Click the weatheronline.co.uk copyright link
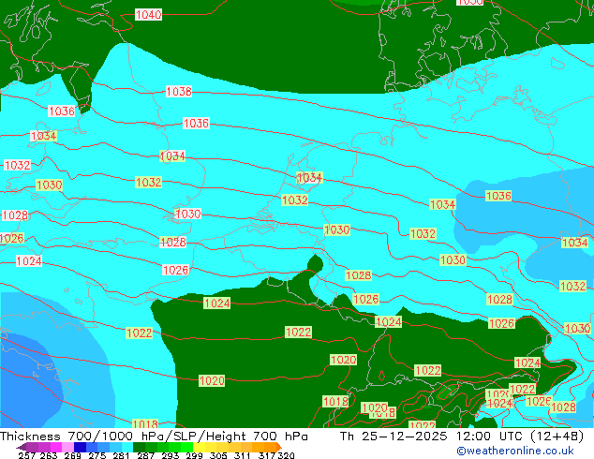The height and width of the screenshot is (459, 594). [x=514, y=451]
